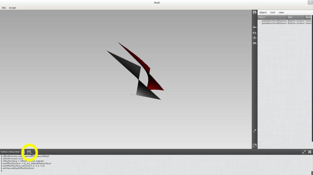Toggle fullscreen view with the expand icon
Viewport: 313px width, 175px height.
coord(254,146)
